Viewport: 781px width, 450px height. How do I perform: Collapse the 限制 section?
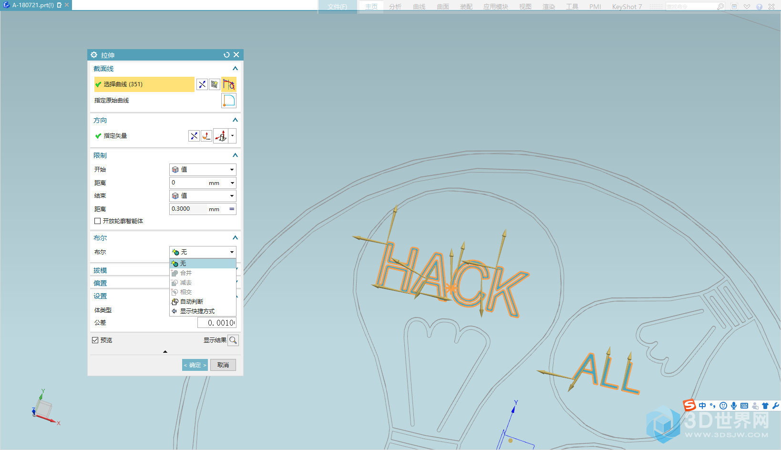click(x=235, y=155)
